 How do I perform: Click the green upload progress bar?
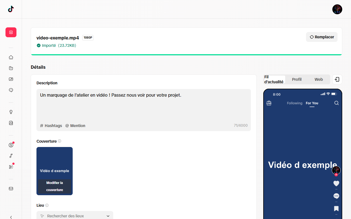[186, 55]
